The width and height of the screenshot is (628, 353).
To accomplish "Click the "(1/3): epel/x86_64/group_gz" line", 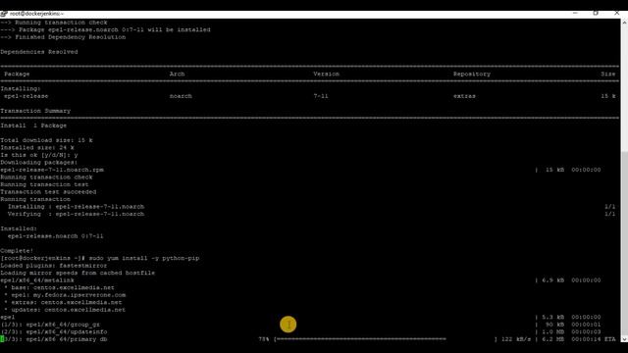I will pyautogui.click(x=50, y=325).
